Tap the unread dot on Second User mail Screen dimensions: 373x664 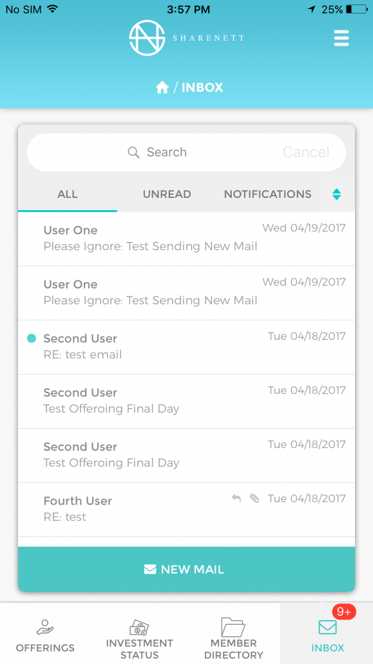click(x=32, y=338)
